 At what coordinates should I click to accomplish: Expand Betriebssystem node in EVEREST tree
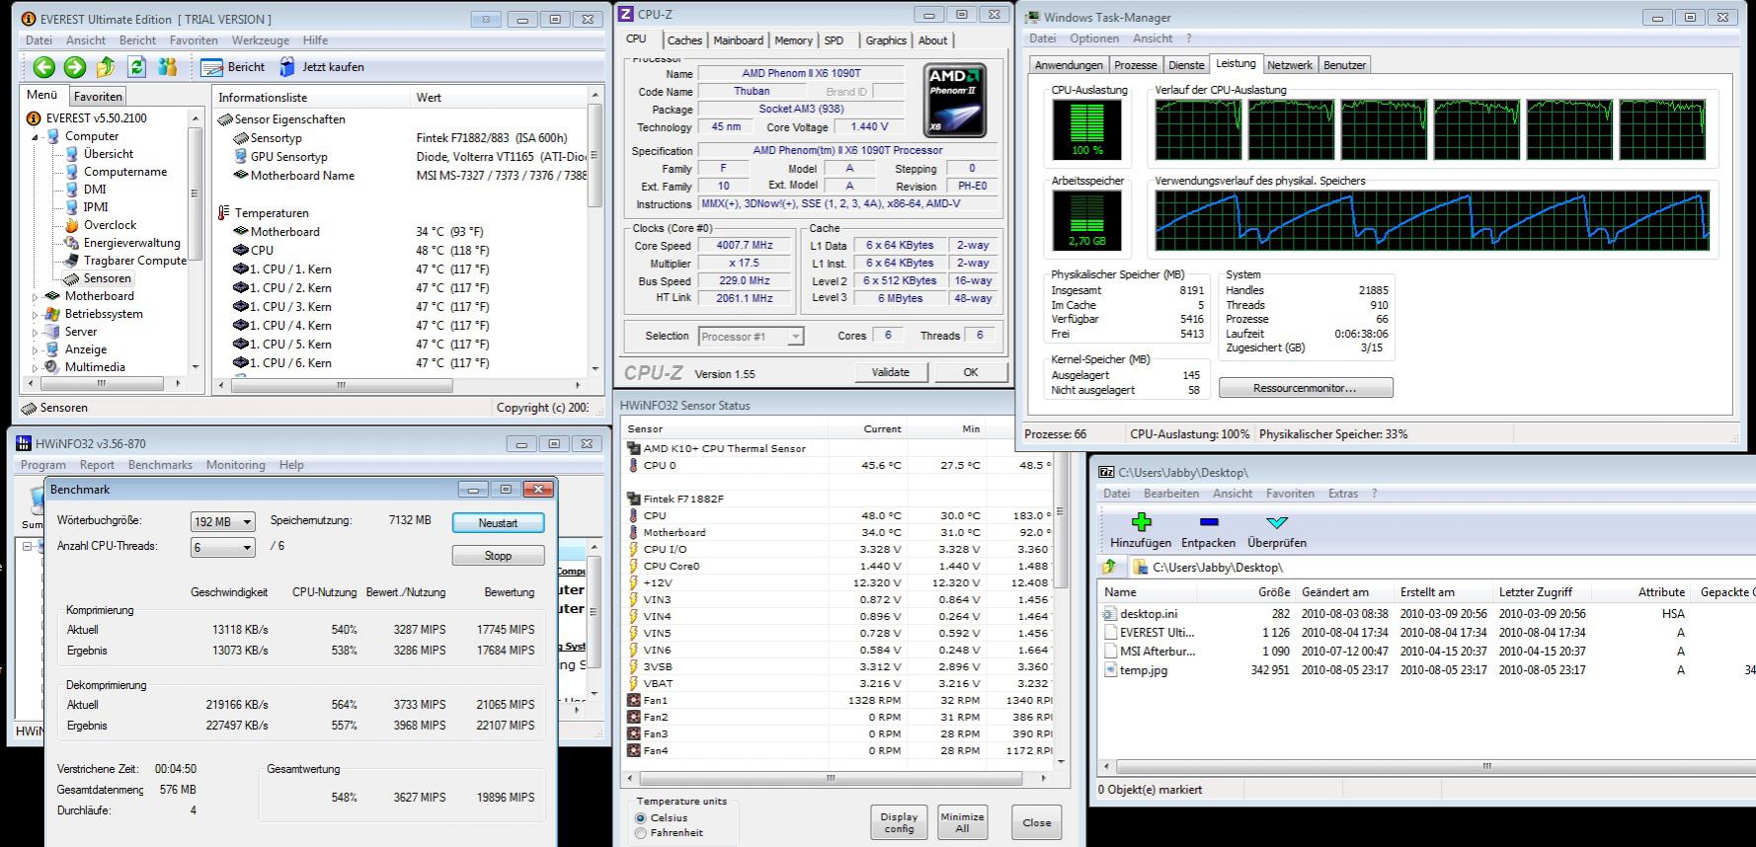coord(36,314)
